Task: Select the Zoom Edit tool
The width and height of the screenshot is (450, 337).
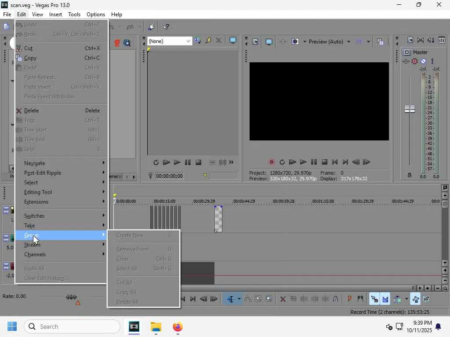Action: tap(269, 299)
